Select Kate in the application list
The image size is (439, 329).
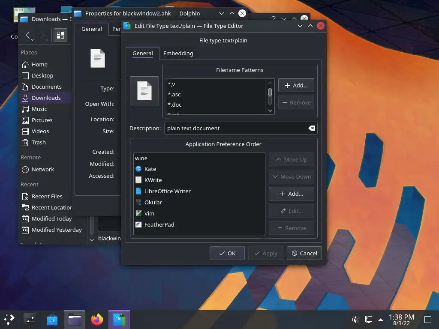tap(199, 169)
